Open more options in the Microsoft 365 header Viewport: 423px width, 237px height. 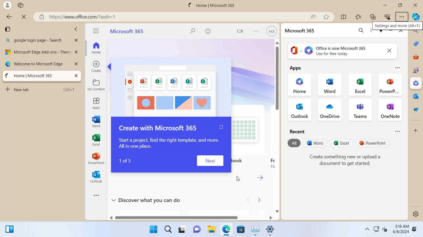coord(256,31)
